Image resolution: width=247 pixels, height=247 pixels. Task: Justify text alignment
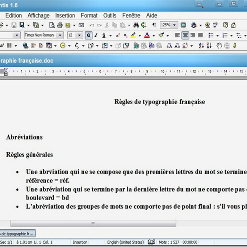pyautogui.click(x=200, y=35)
